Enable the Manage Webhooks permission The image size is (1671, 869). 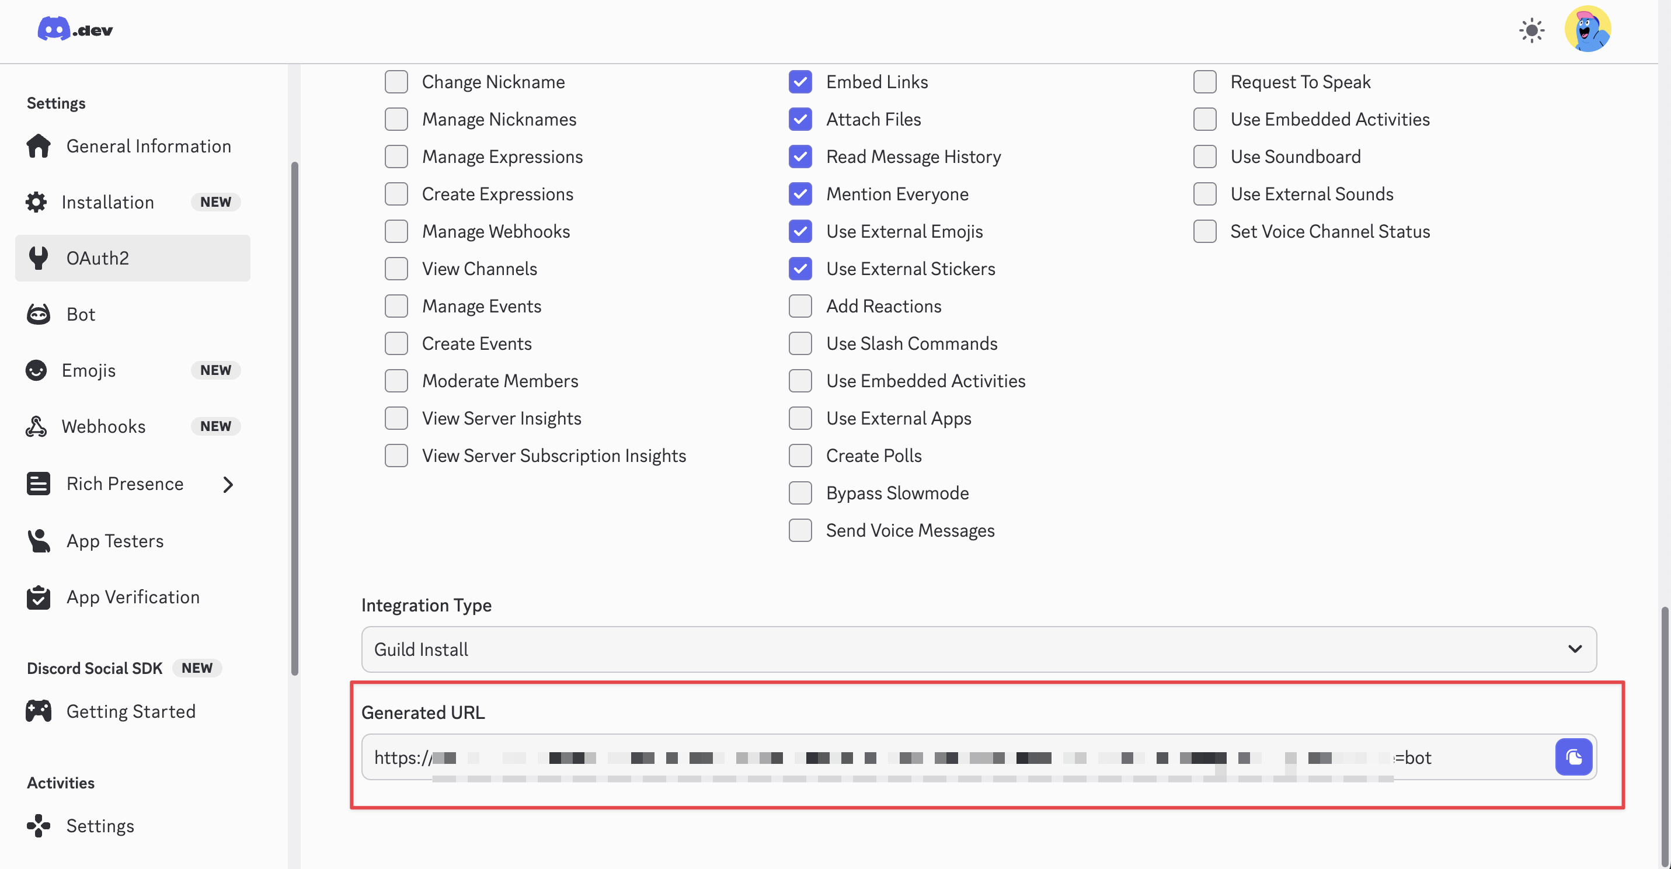click(396, 232)
